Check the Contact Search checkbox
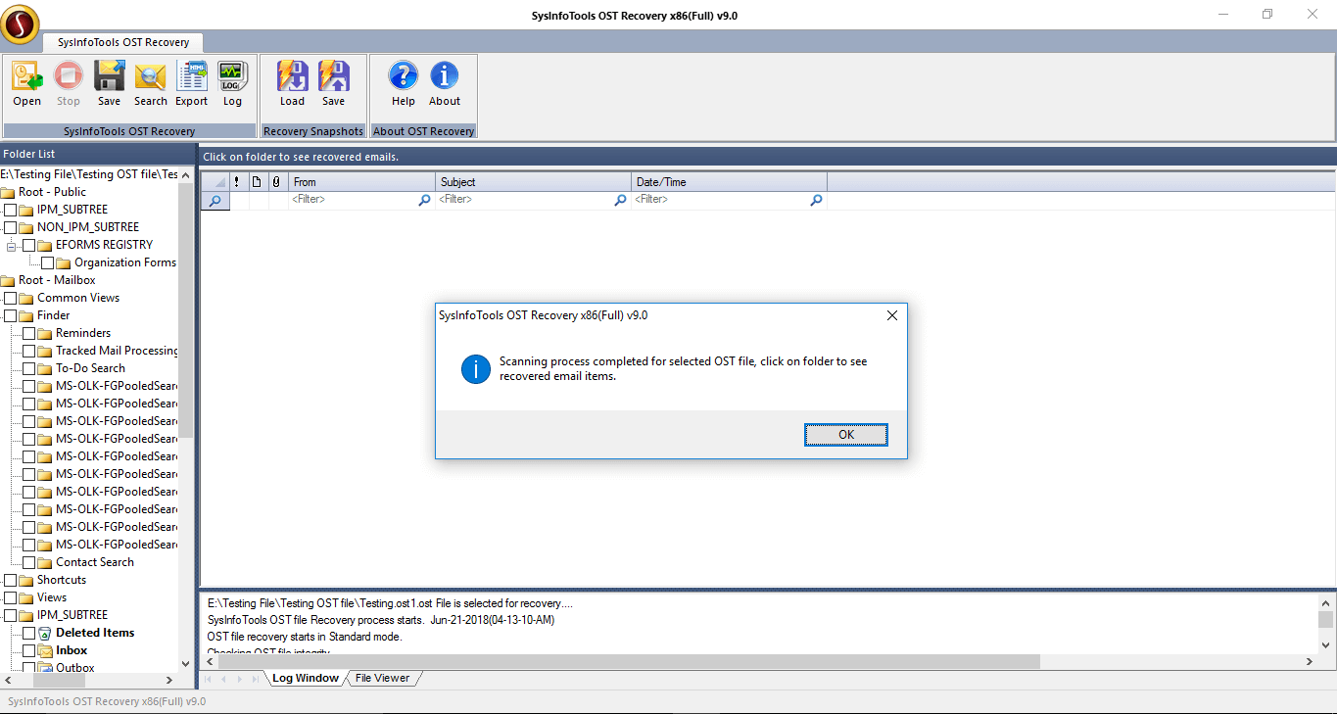Screen dimensions: 1337x714 28,562
